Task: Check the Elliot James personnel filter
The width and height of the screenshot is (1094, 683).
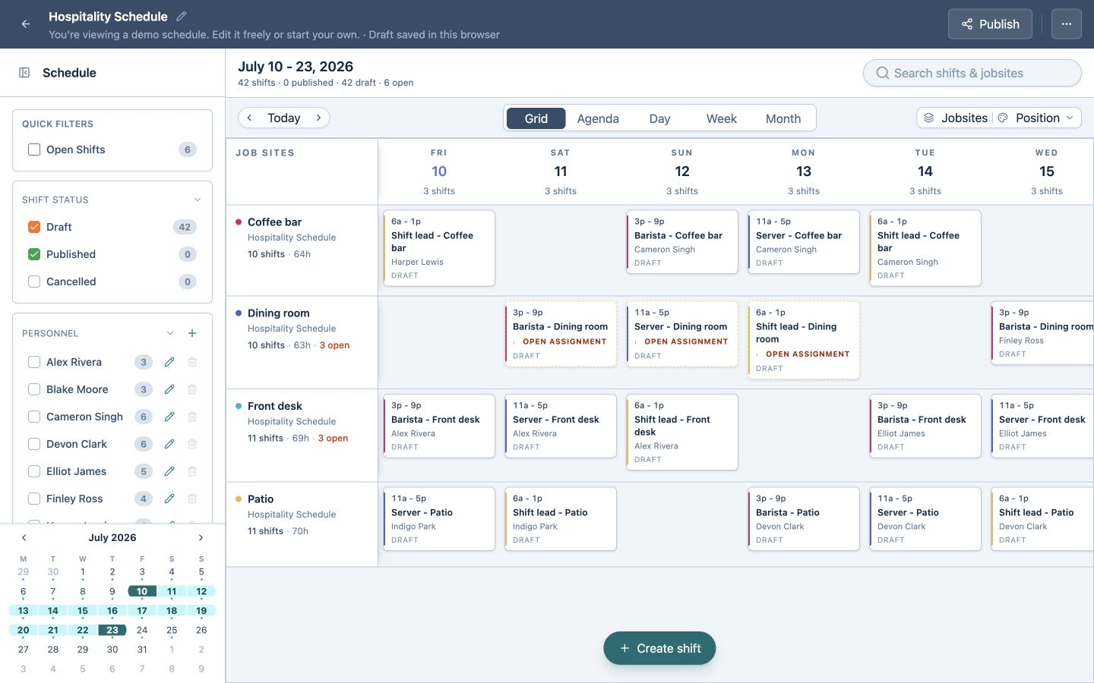Action: (34, 471)
